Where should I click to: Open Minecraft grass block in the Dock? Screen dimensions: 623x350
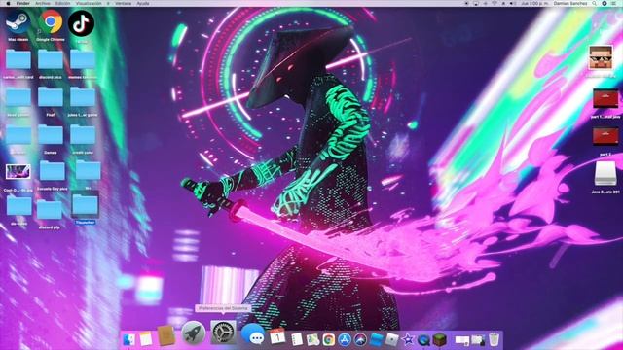click(439, 339)
